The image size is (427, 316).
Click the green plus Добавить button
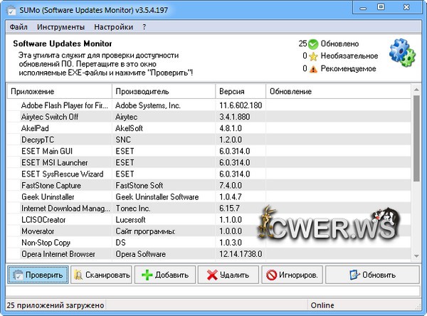(x=165, y=275)
